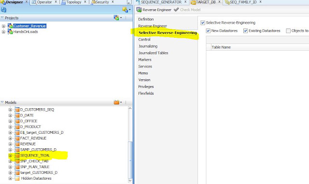Open the new model folder dropdown arrow
The width and height of the screenshot is (309, 184).
pyautogui.click(x=121, y=102)
